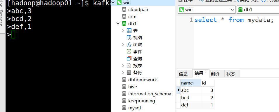
Task: Click the id value 3 cell
Action: (208, 90)
